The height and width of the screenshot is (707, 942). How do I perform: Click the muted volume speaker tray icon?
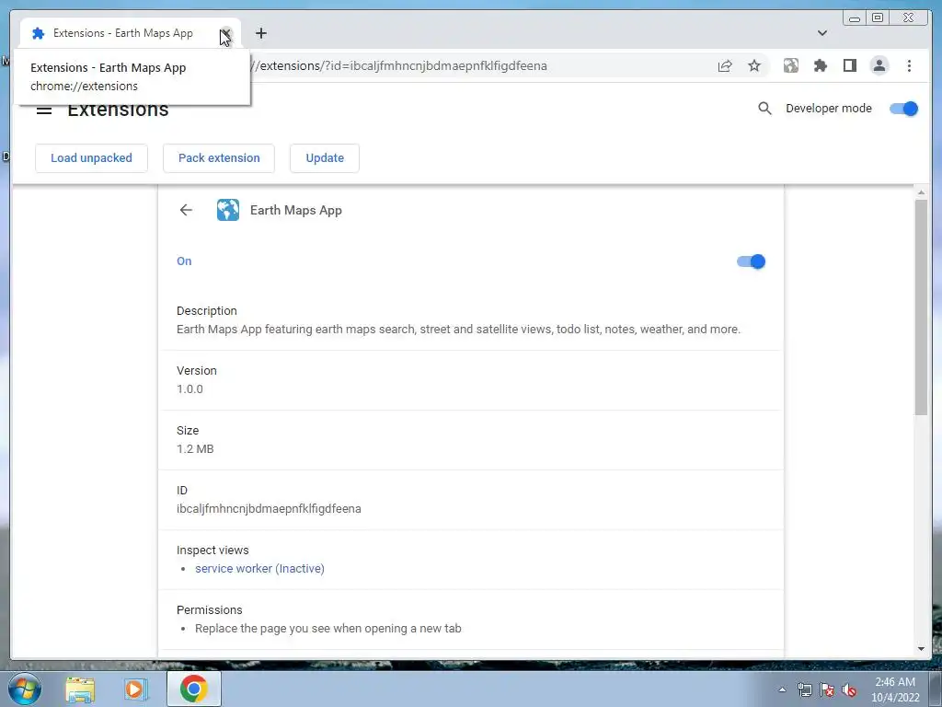[x=849, y=690]
